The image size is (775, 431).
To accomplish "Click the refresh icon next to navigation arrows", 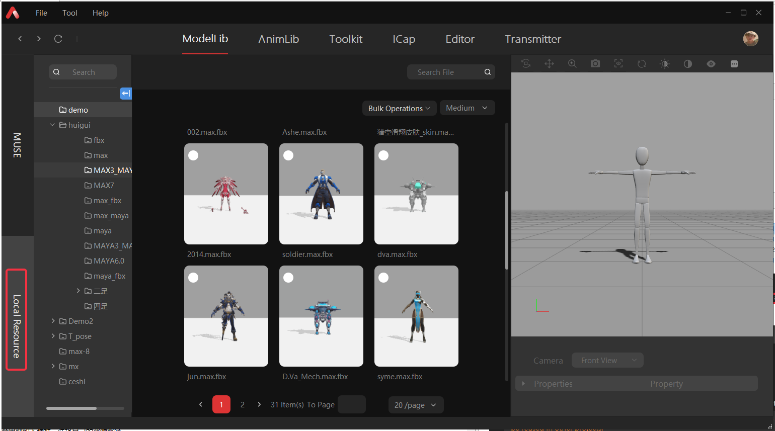I will (58, 39).
